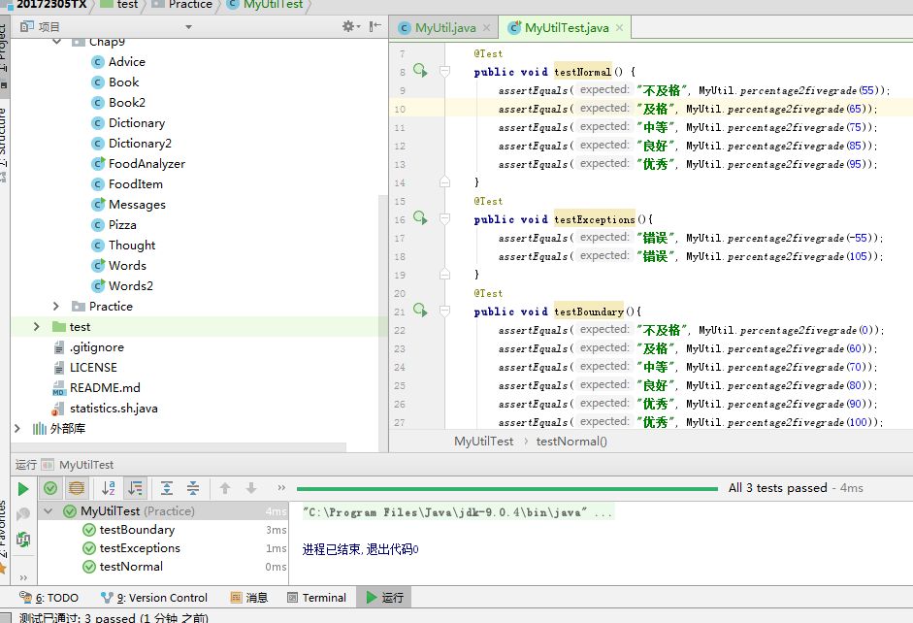Click the java command line output
Image resolution: width=913 pixels, height=623 pixels.
click(457, 512)
